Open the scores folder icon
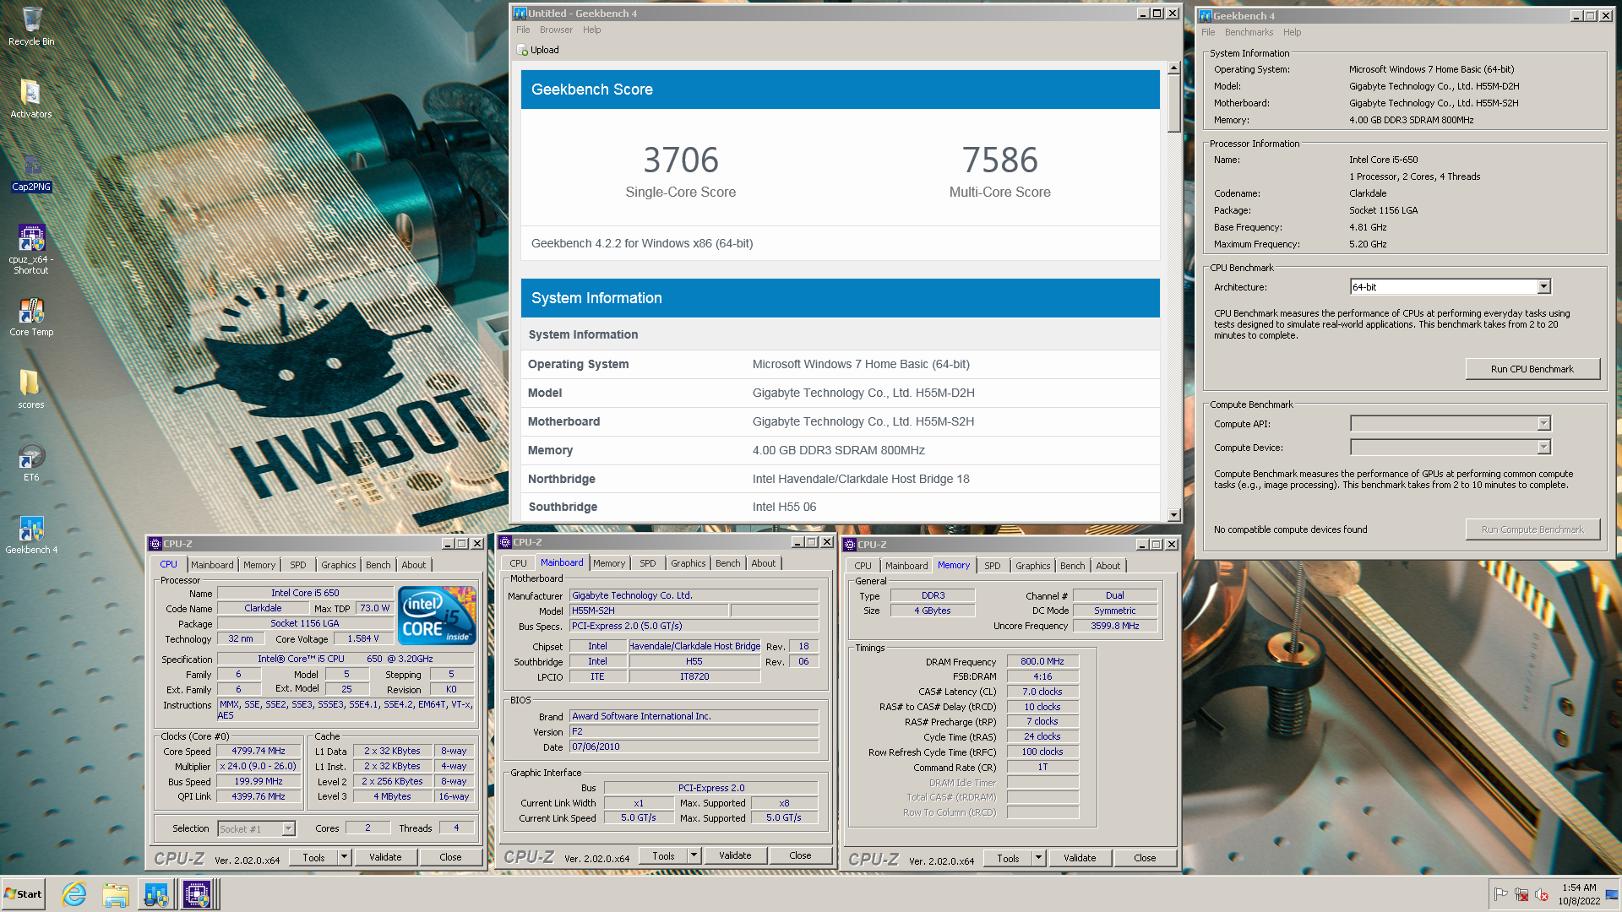Image resolution: width=1622 pixels, height=912 pixels. tap(31, 389)
